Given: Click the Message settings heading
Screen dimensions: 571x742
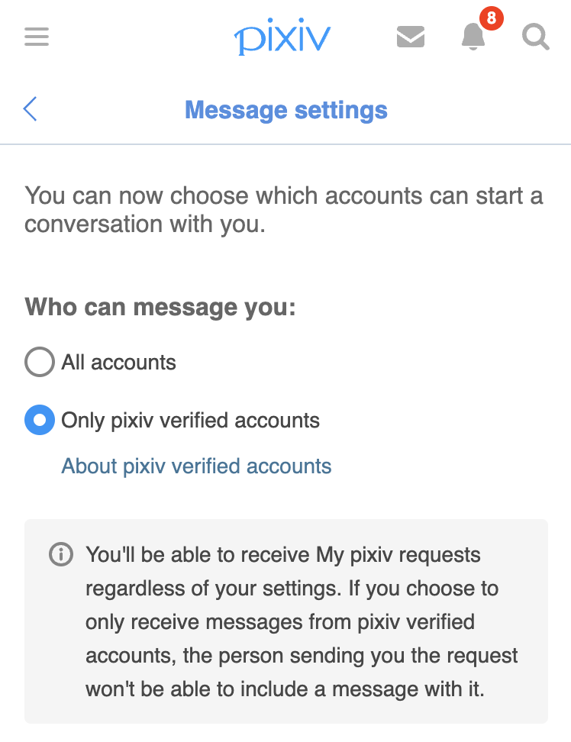Looking at the screenshot, I should (285, 110).
